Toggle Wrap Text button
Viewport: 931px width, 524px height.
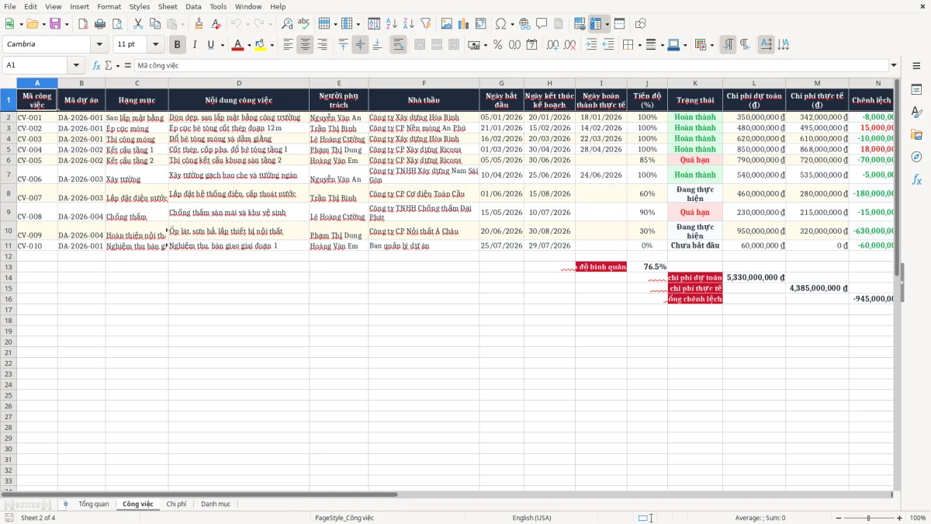(398, 45)
